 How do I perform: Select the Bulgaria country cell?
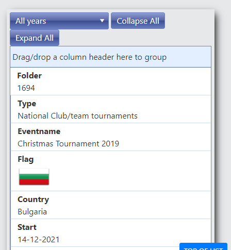pyautogui.click(x=32, y=212)
